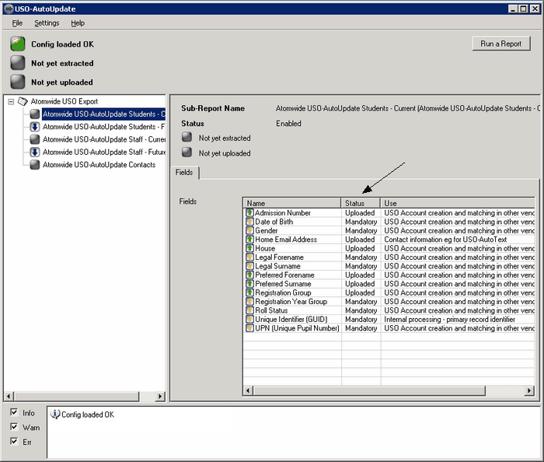Click the grey indicator beside top Not yet uploaded
544x462 pixels.
click(17, 82)
